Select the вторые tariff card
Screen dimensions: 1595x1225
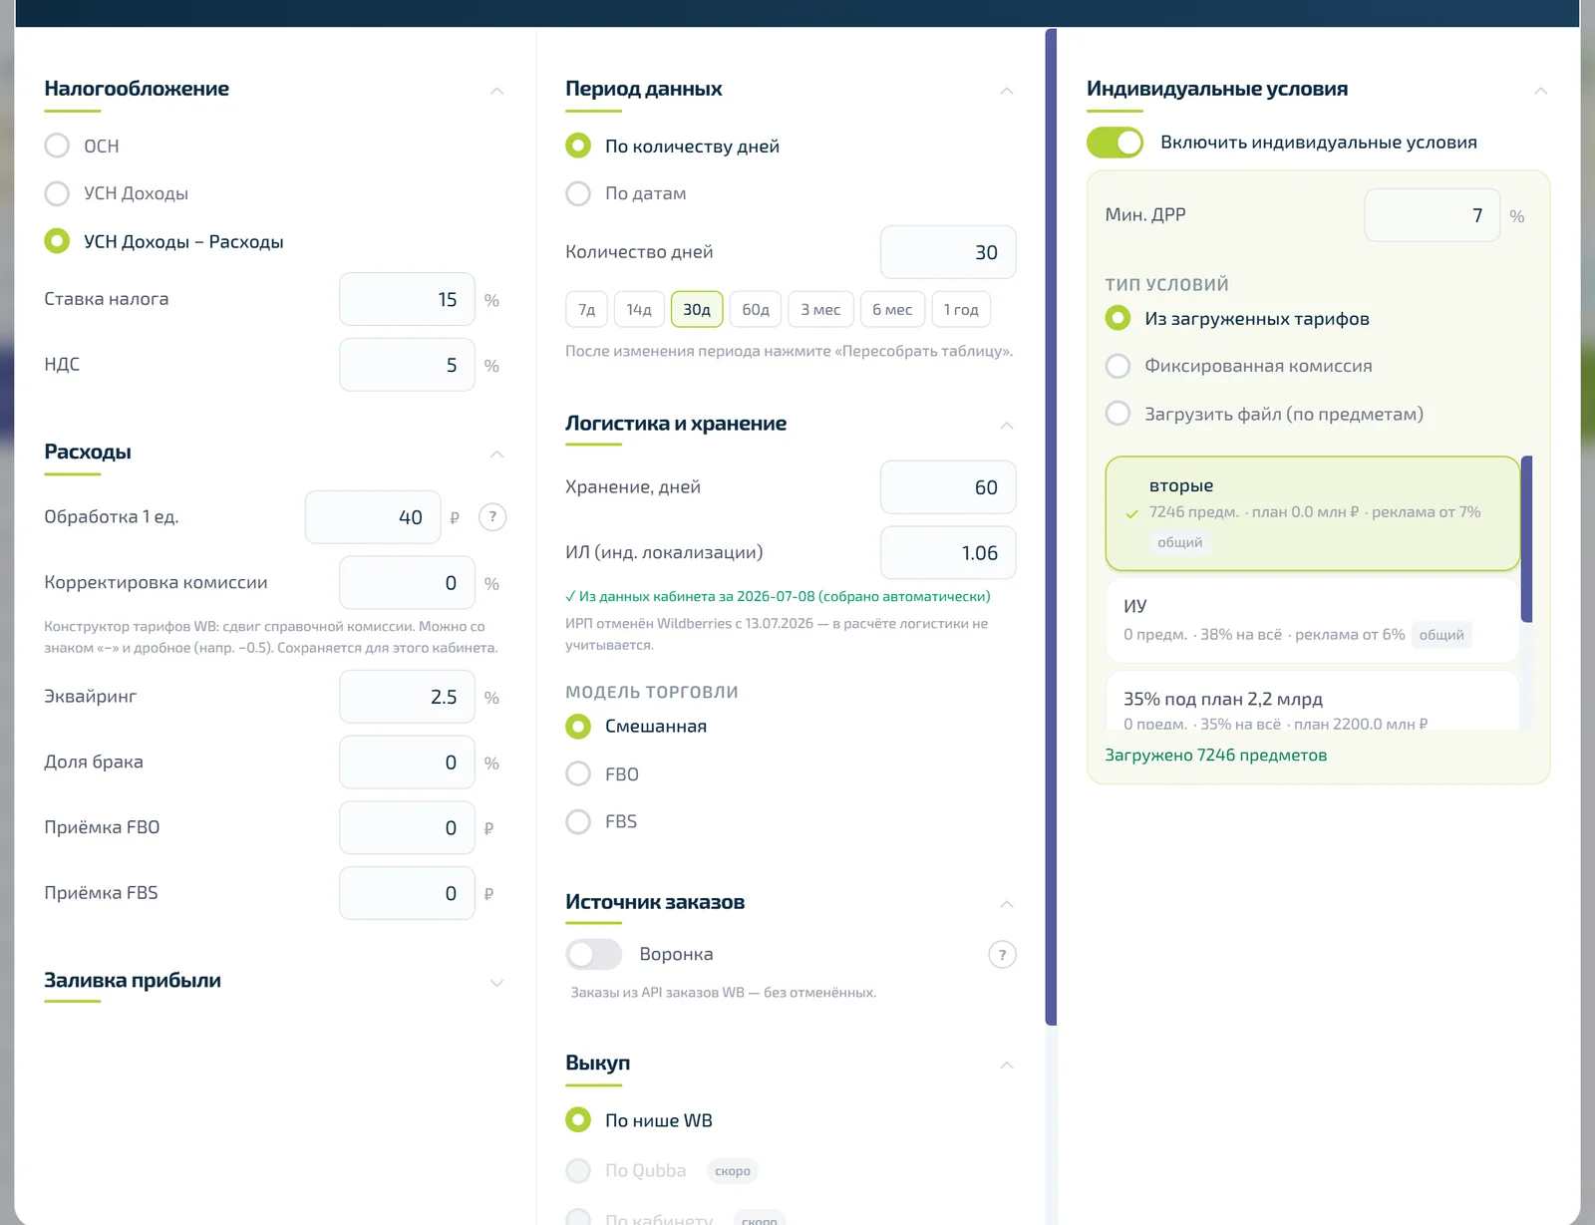1312,513
